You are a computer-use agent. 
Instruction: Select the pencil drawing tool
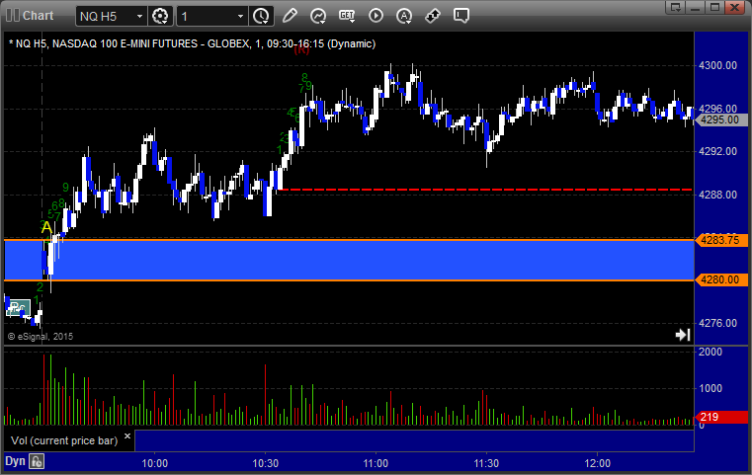(x=290, y=16)
